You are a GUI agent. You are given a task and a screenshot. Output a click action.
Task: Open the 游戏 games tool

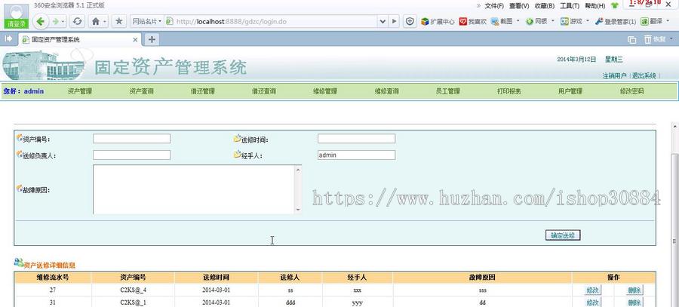[x=571, y=21]
